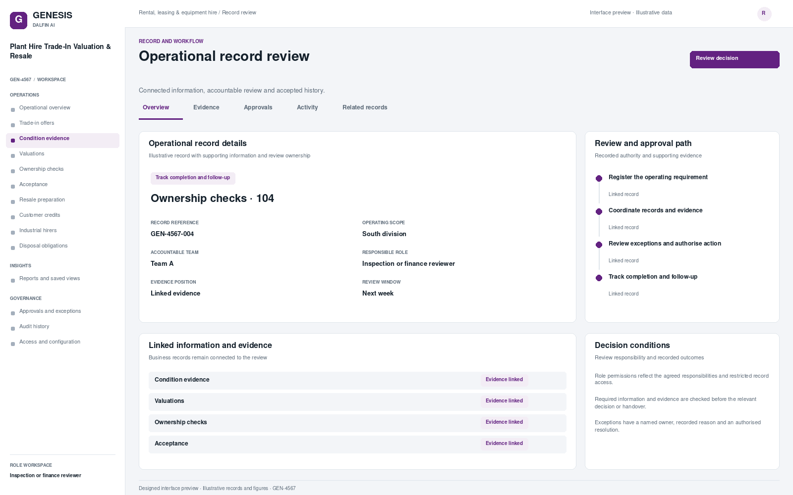Click the Rental, leasing & equipment hire breadcrumb
Viewport: 793px width, 495px height.
(x=178, y=13)
